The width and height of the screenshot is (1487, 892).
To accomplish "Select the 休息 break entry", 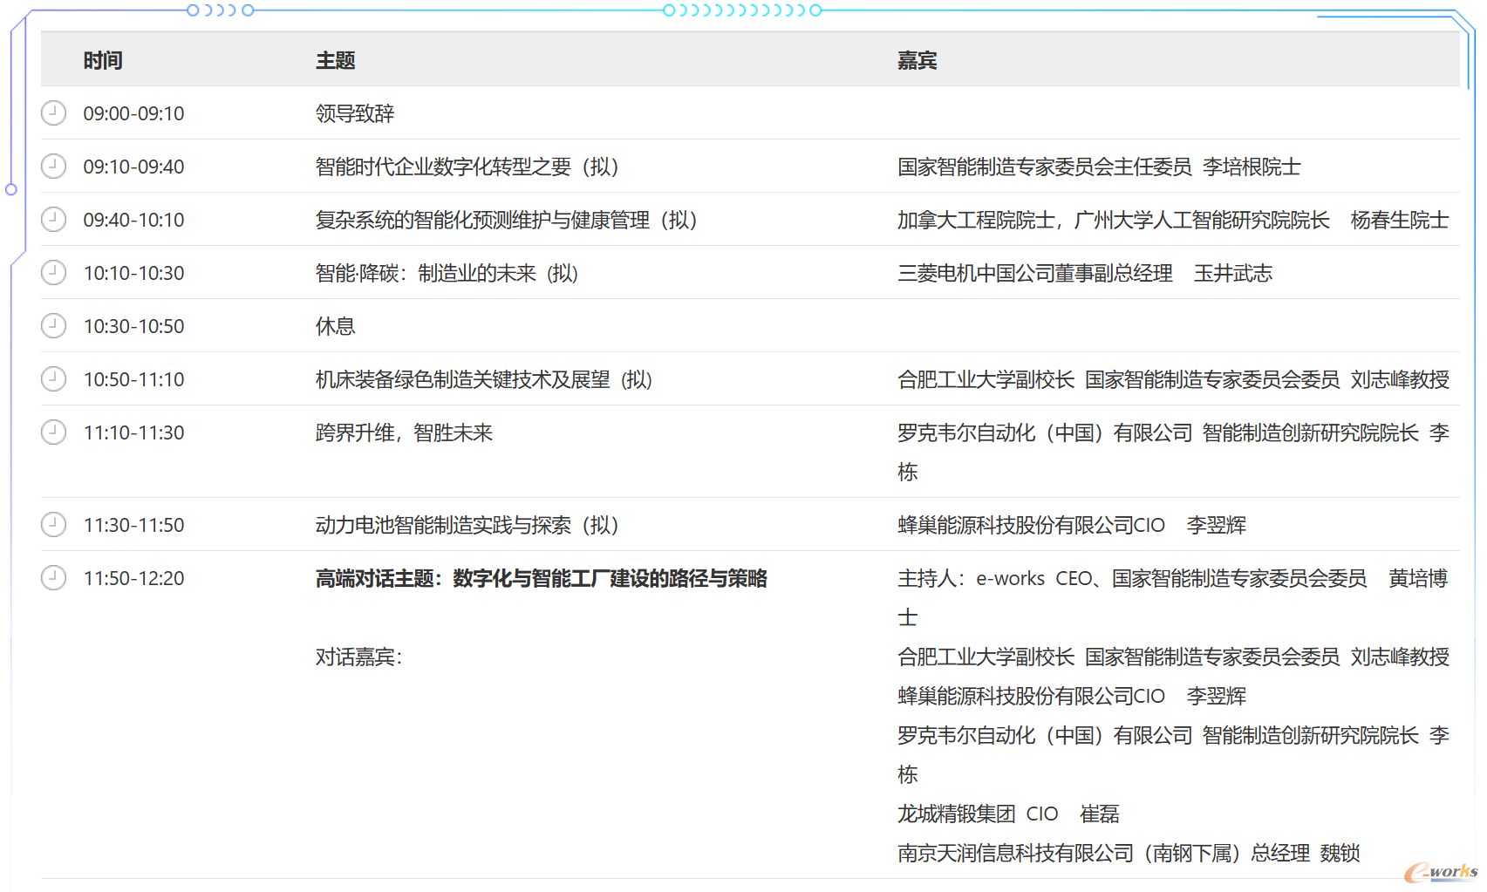I will (336, 326).
